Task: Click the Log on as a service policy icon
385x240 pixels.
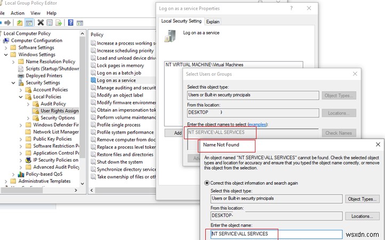Action: pos(93,80)
